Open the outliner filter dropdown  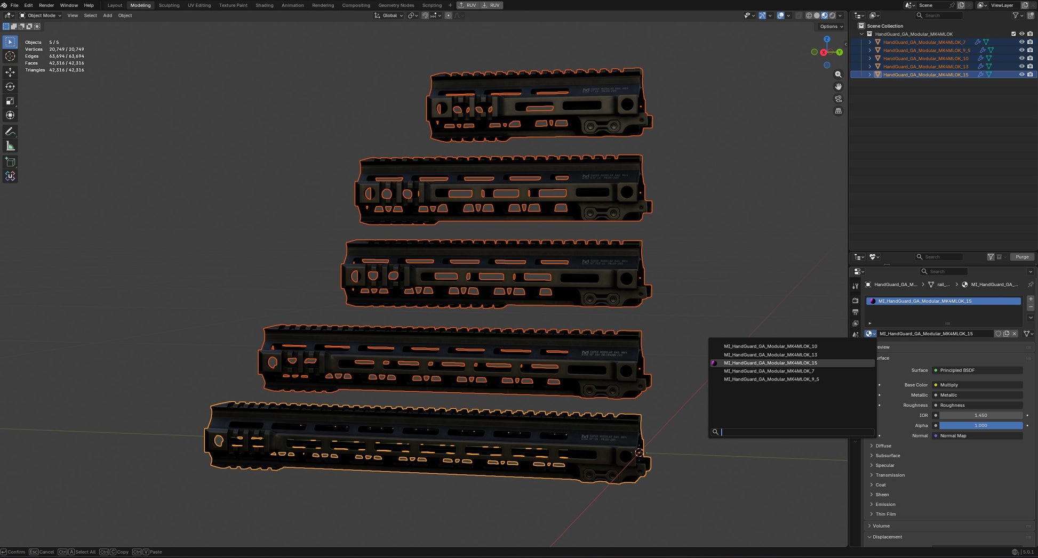[x=1017, y=15]
